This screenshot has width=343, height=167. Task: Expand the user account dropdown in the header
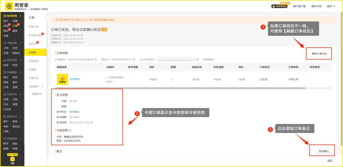pos(331,6)
